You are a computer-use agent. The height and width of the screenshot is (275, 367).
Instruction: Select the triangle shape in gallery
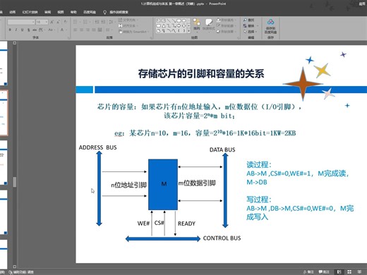click(x=164, y=25)
